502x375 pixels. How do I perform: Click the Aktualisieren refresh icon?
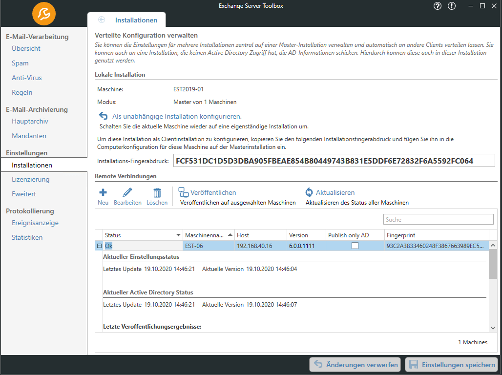(x=309, y=192)
